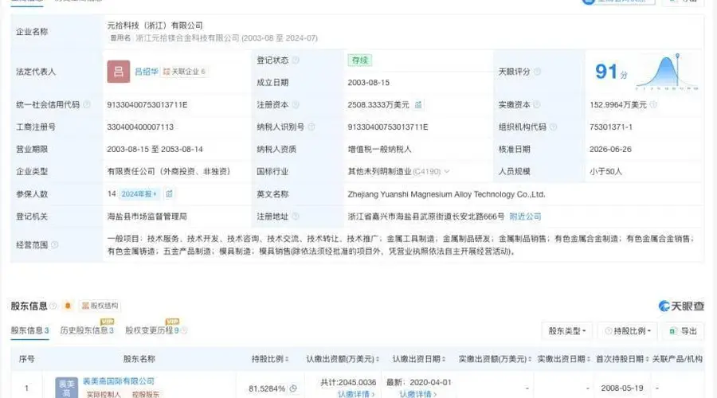Sort by 认缴出资额(万美元) column

343,359
